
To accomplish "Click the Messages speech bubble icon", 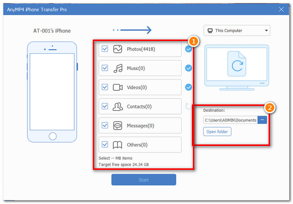I will click(x=117, y=125).
